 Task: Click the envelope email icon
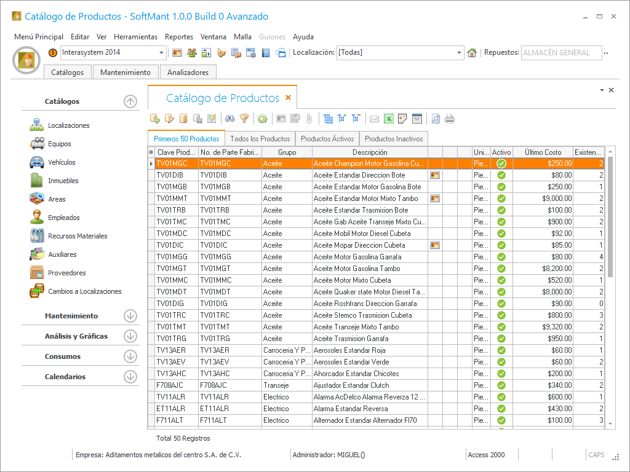374,119
